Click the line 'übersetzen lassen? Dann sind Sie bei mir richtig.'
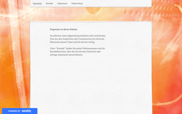The height and width of the screenshot is (114, 182). [x=72, y=42]
